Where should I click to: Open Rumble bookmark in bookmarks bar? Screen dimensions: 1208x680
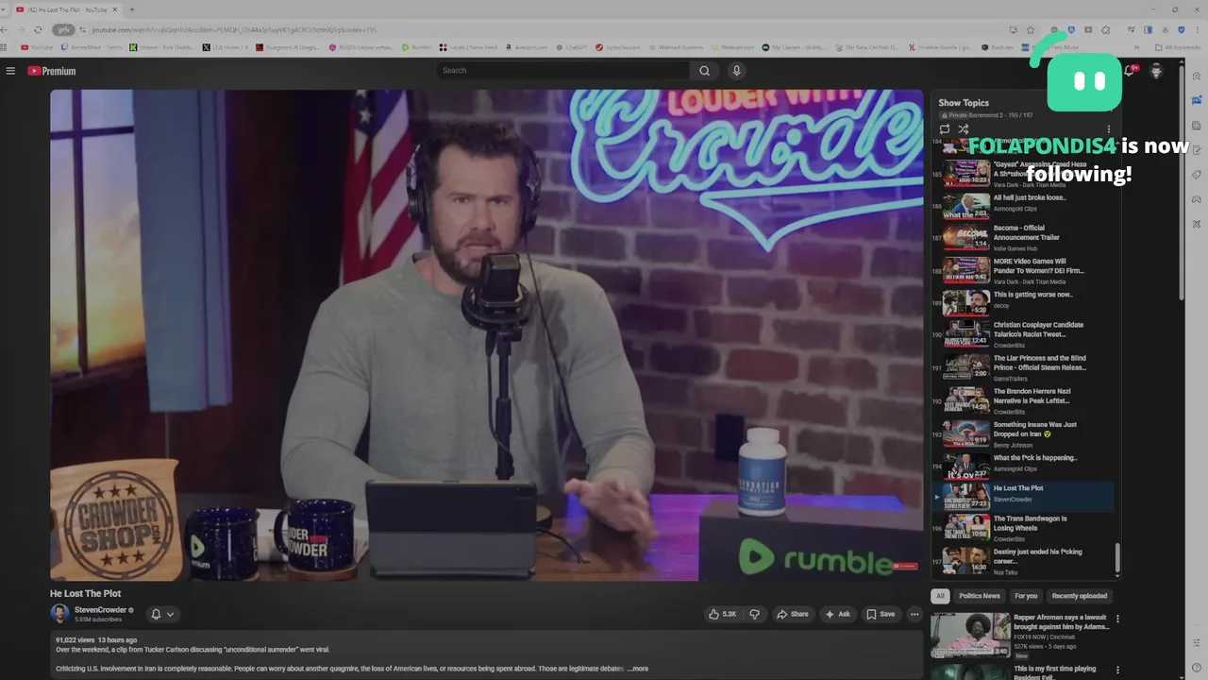point(416,47)
